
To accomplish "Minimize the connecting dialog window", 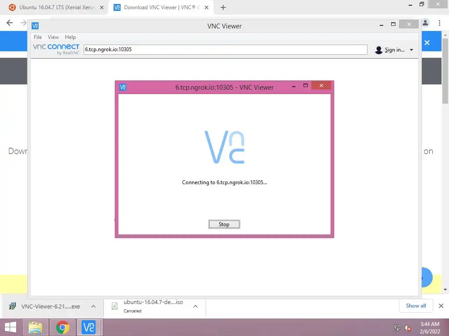I will 293,86.
